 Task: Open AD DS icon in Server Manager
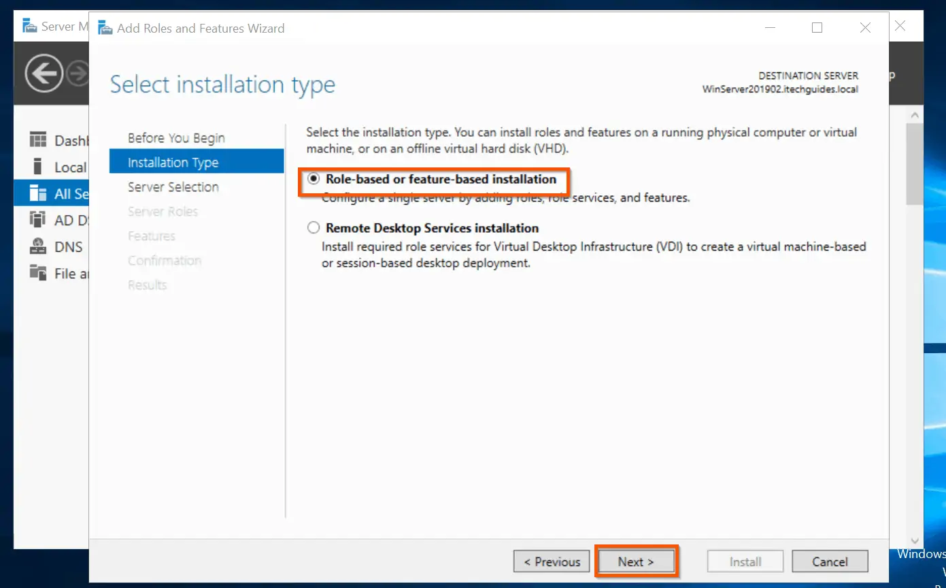(38, 220)
